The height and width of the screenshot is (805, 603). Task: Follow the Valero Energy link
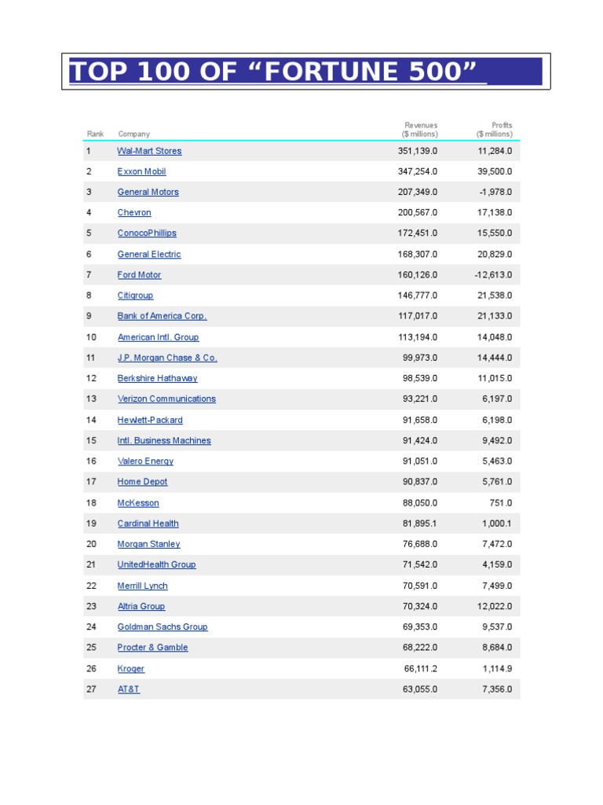tap(145, 461)
